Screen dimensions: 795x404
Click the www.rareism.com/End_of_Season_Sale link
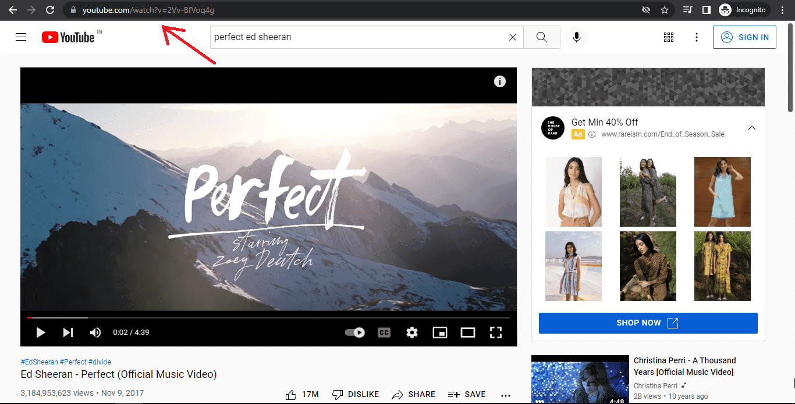[x=663, y=134]
